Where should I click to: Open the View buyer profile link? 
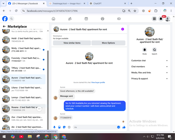click(98, 82)
